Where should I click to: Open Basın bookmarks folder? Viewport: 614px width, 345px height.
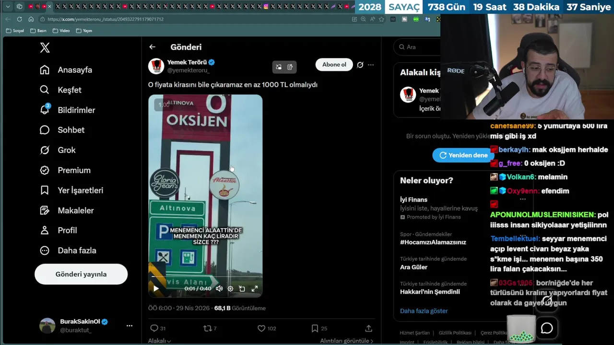[38, 31]
